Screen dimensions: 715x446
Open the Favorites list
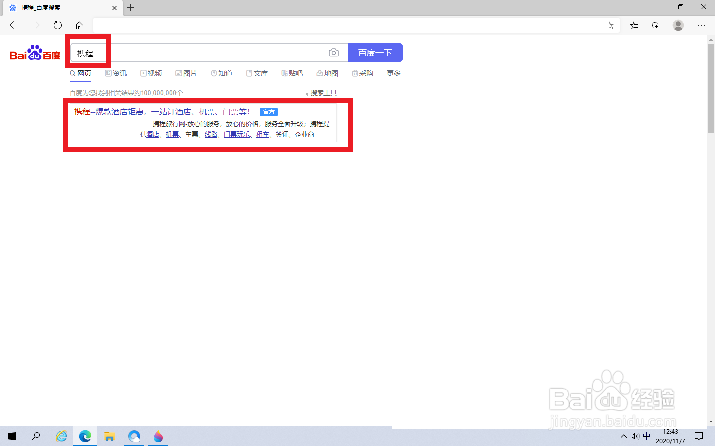634,25
